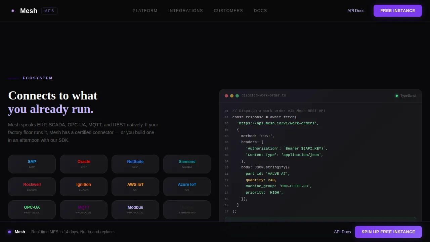Click the red window dot on code panel

[x=226, y=96]
